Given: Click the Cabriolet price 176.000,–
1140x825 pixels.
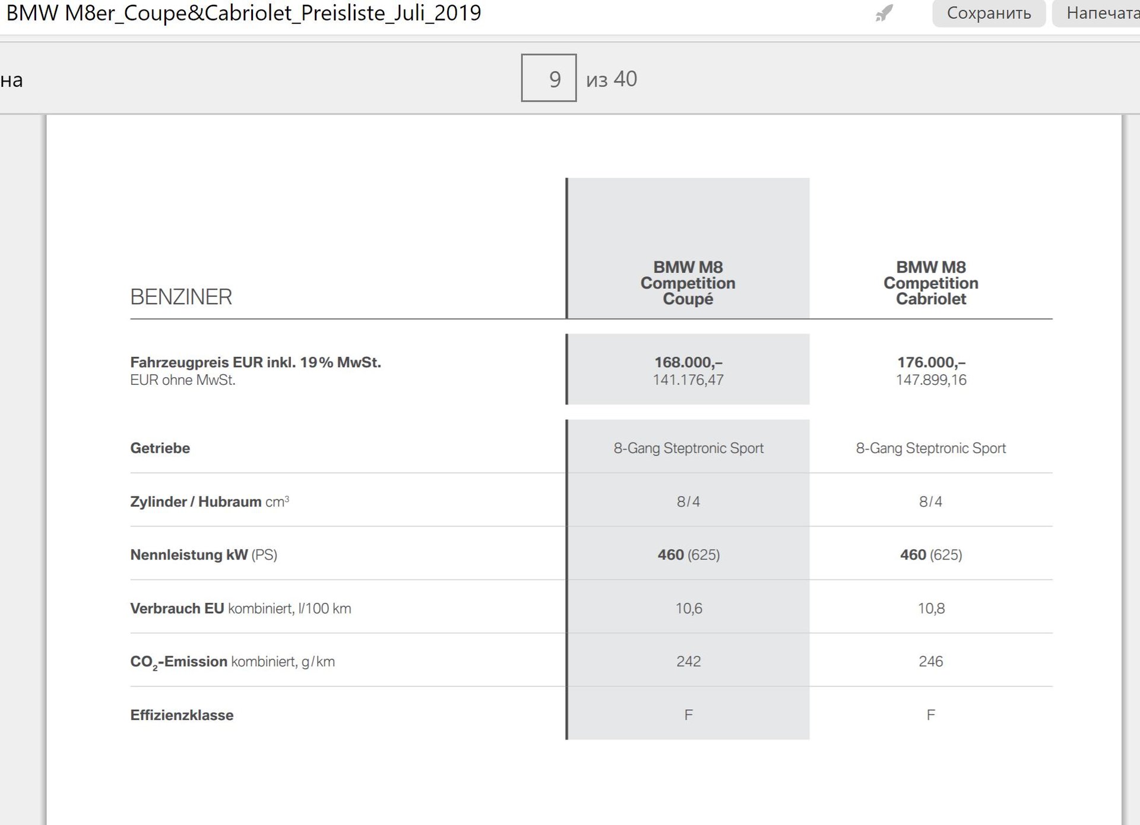Looking at the screenshot, I should click(x=931, y=362).
